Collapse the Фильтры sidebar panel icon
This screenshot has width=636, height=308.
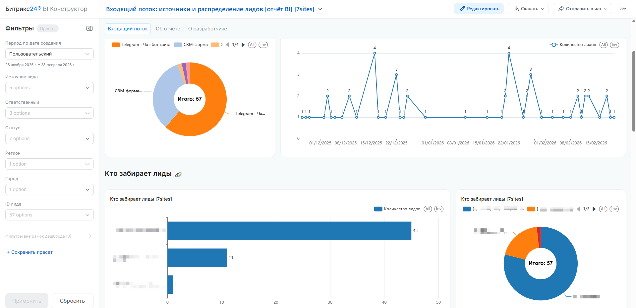coord(89,28)
